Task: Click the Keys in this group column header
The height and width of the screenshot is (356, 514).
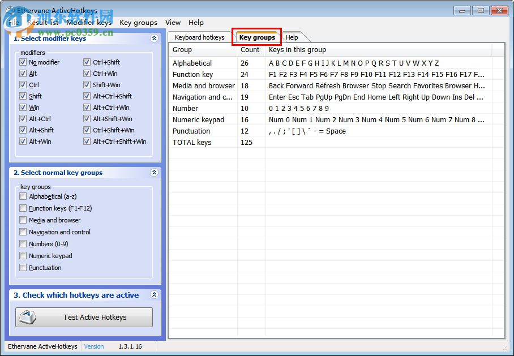Action: 378,50
